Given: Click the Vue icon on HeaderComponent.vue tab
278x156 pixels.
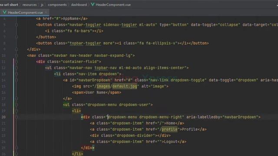Looking at the screenshot, I should [5, 13].
